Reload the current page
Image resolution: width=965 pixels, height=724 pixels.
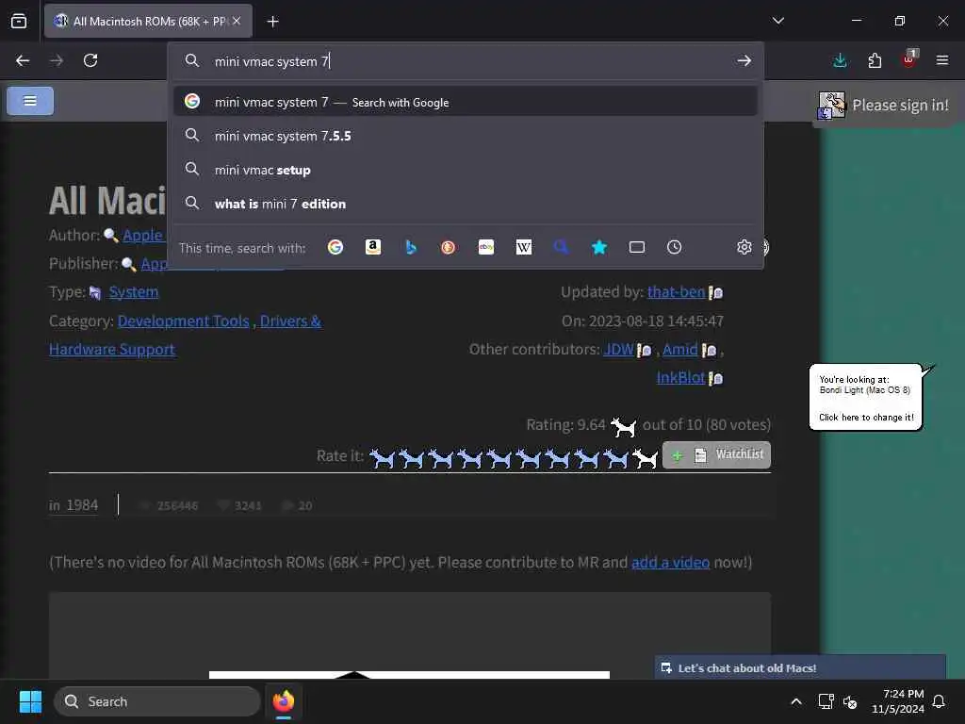90,60
